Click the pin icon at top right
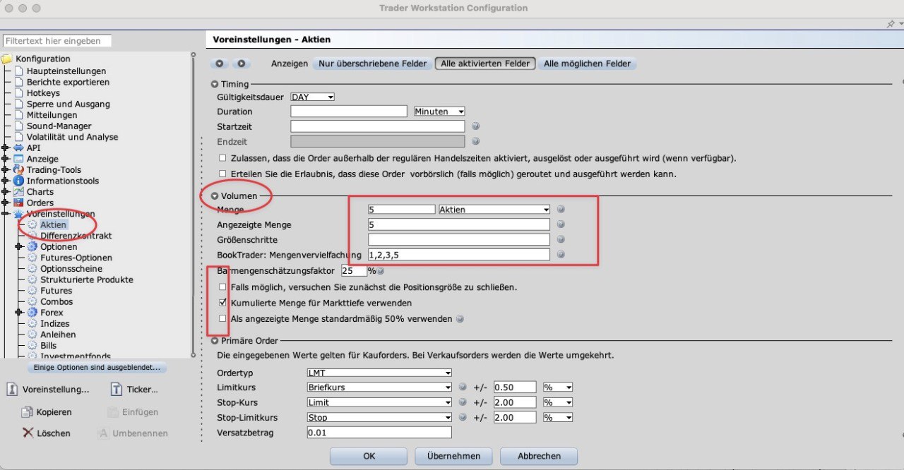The image size is (904, 470). (891, 24)
